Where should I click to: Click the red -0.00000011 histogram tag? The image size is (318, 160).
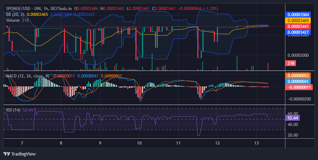299,87
